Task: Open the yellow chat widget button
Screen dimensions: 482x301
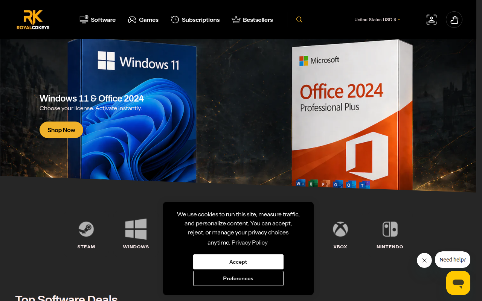Action: pos(458,283)
